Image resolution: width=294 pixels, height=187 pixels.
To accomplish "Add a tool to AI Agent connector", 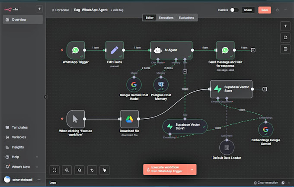I will tap(185, 71).
